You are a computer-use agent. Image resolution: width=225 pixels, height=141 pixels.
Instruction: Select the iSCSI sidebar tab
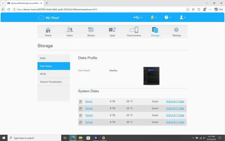coord(54,74)
